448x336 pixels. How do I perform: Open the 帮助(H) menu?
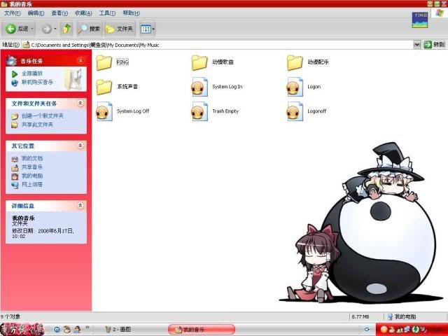[131, 13]
